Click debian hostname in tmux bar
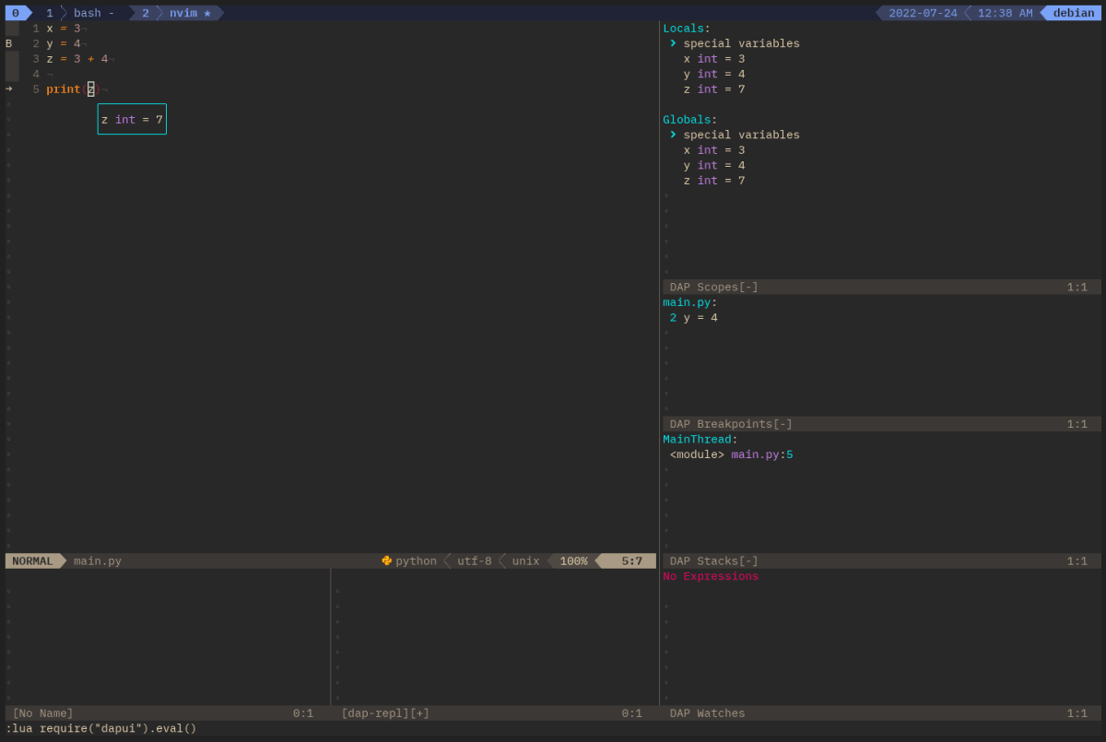 [1074, 13]
